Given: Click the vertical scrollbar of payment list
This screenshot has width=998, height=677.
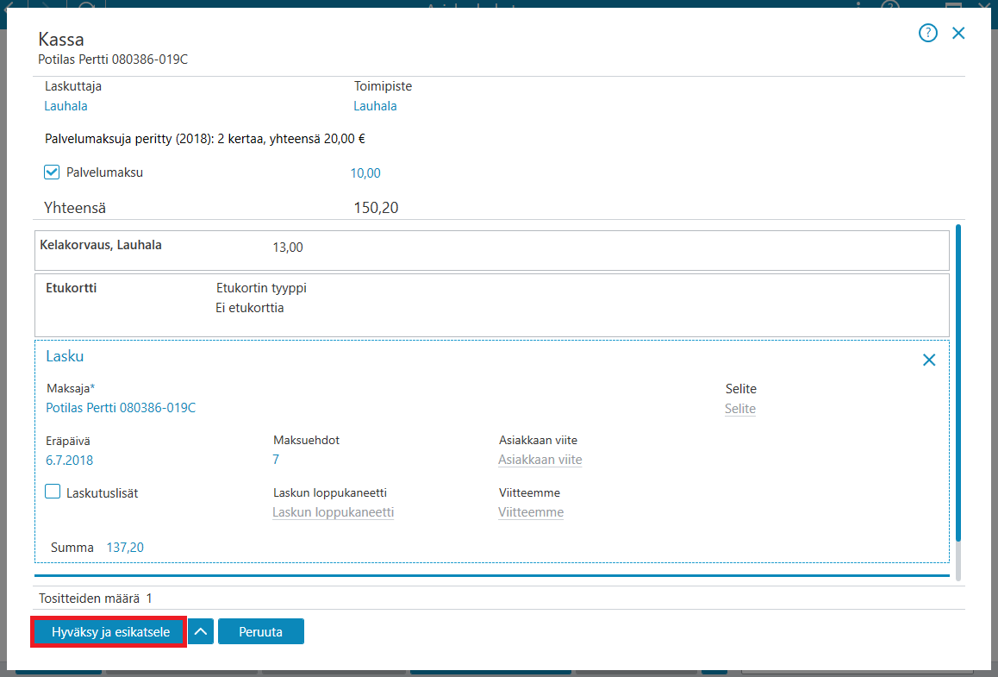Looking at the screenshot, I should pyautogui.click(x=957, y=403).
